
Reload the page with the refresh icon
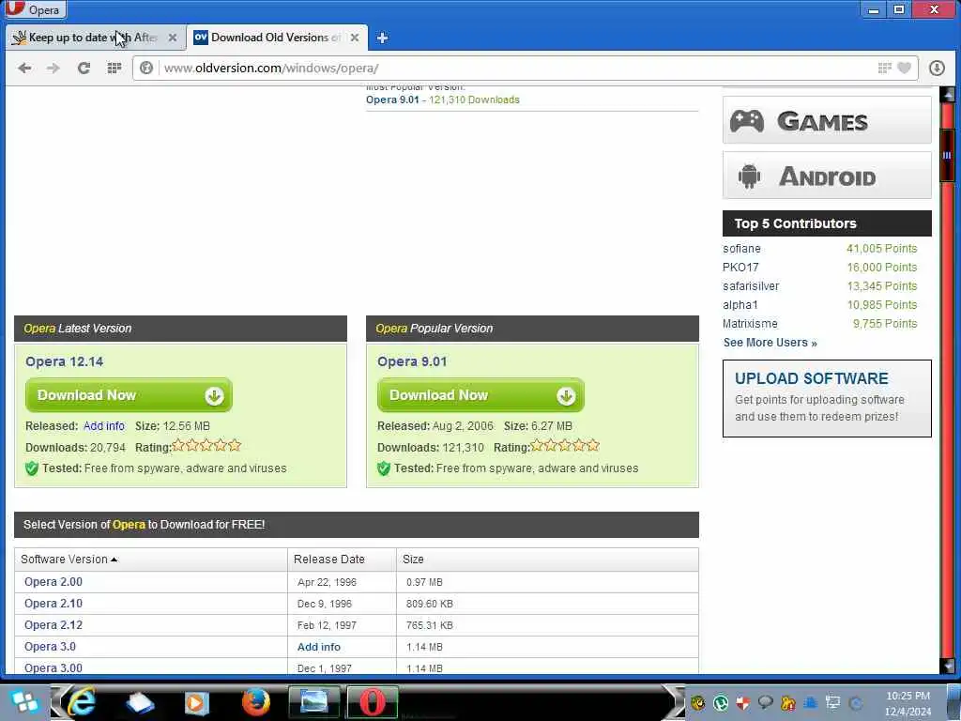click(x=84, y=68)
